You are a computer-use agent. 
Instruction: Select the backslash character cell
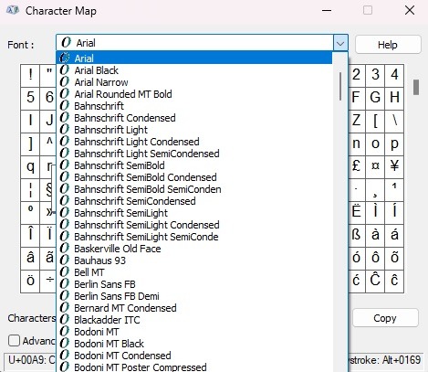pyautogui.click(x=394, y=121)
